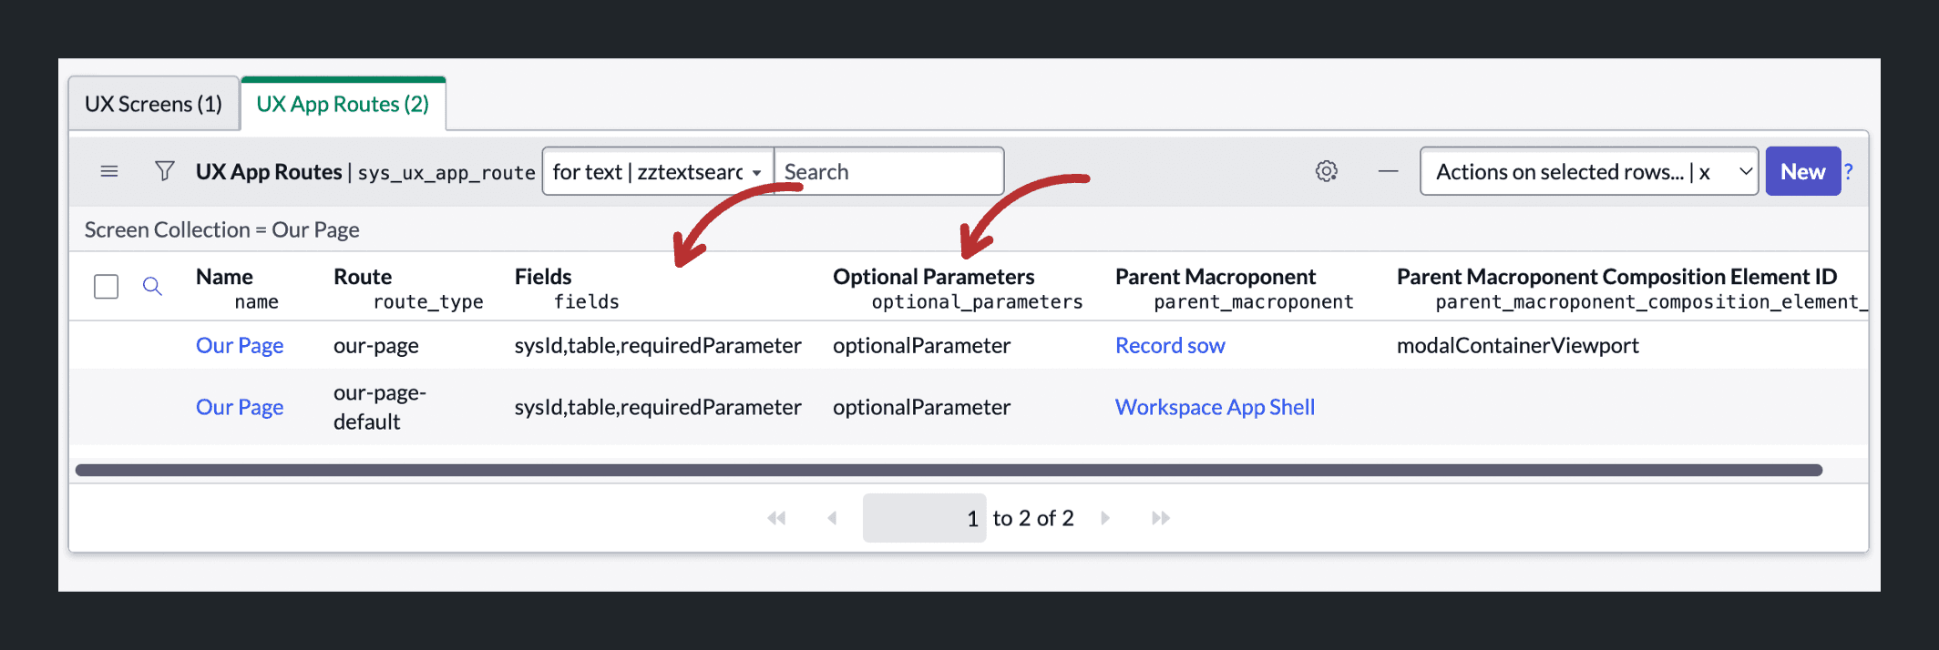Click the New button
This screenshot has width=1939, height=650.
1802,171
